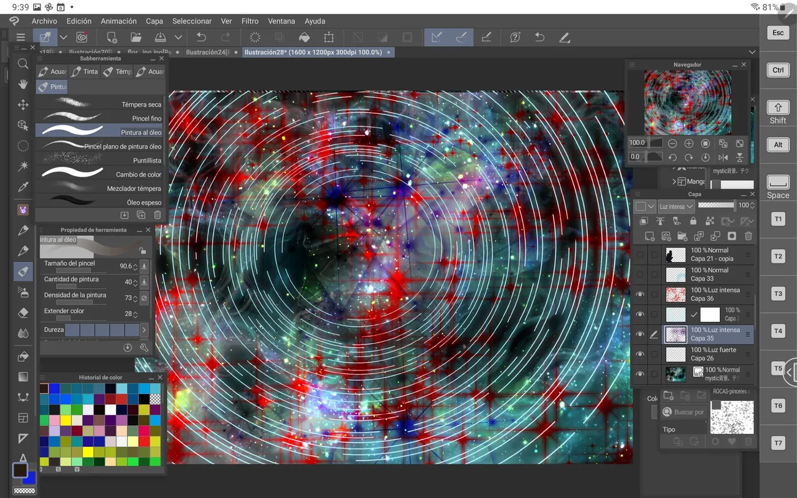
Task: Click layer opacity stepper arrows
Action: [752, 205]
